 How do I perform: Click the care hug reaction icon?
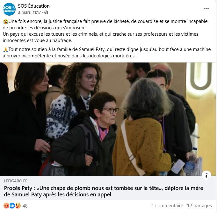point(18,206)
